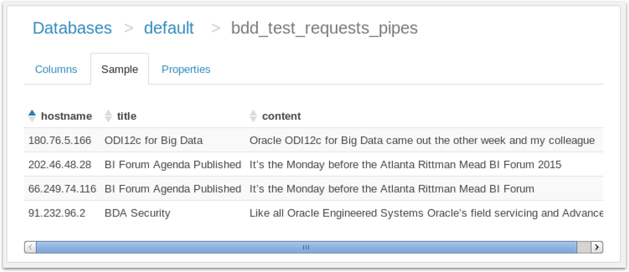This screenshot has width=629, height=272.
Task: Sort table by title header
Action: [x=127, y=116]
